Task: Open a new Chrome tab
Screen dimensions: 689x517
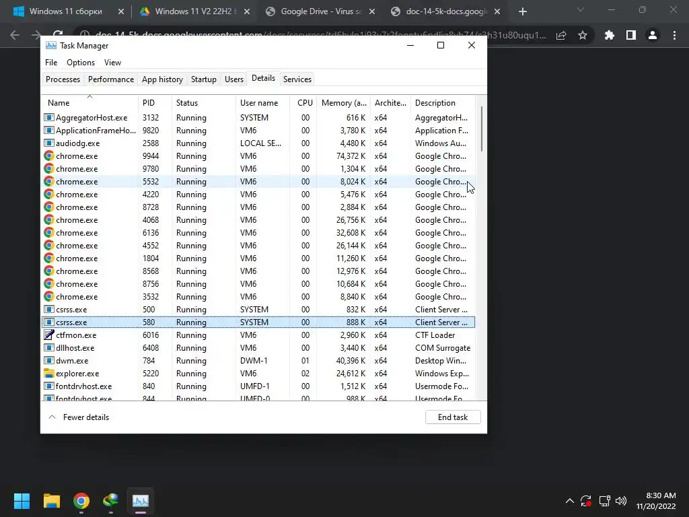Action: [x=522, y=11]
